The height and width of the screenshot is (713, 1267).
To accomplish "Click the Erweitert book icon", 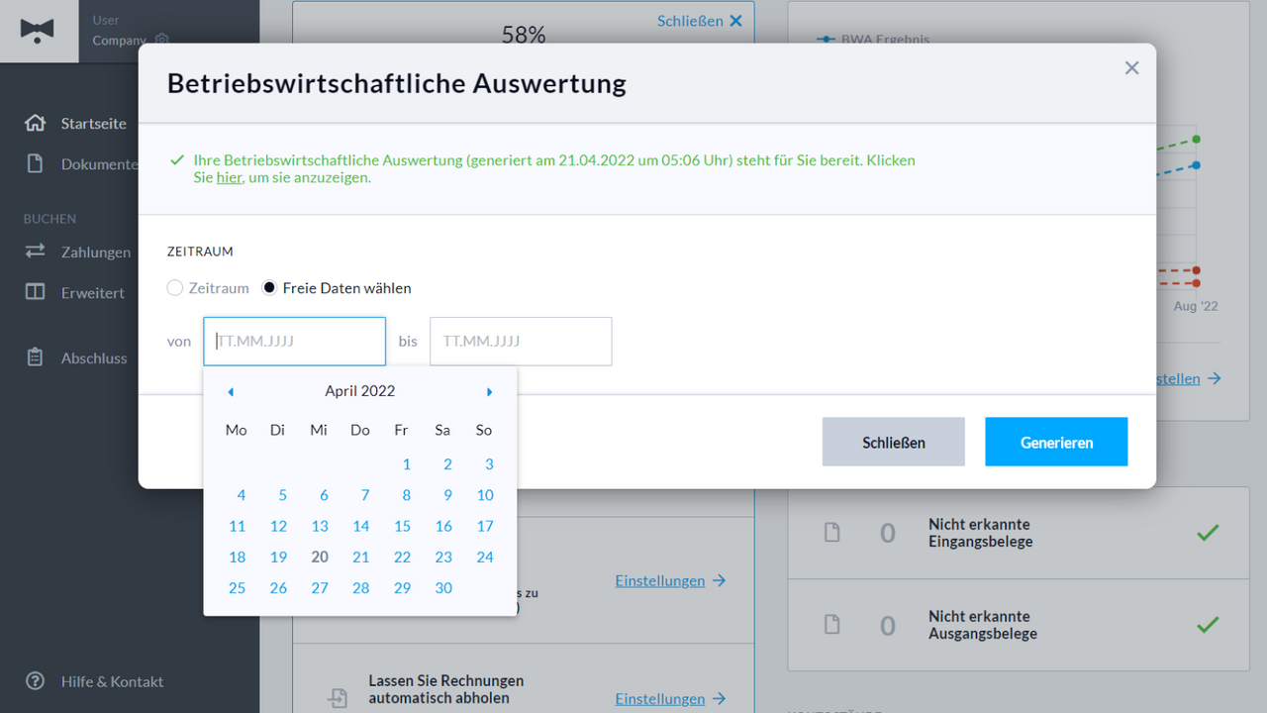I will coord(36,292).
